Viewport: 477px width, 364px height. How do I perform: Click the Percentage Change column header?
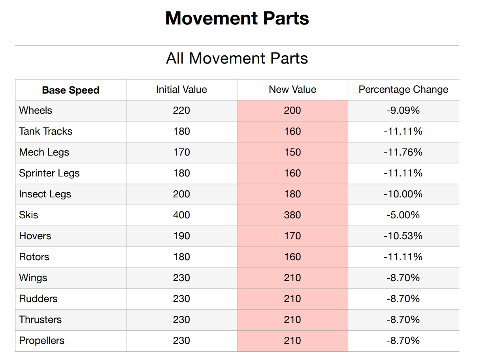403,90
